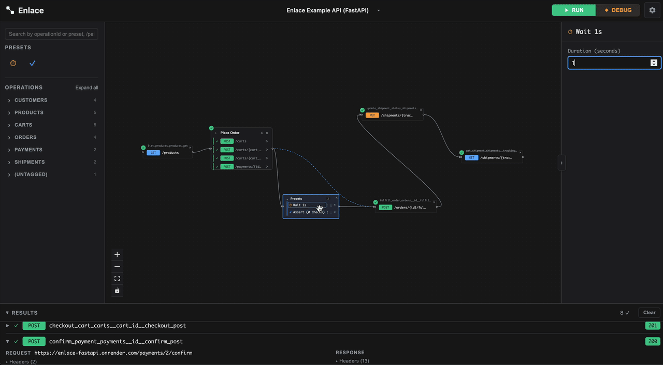Remove the fulfill_order_orders node

click(x=434, y=202)
